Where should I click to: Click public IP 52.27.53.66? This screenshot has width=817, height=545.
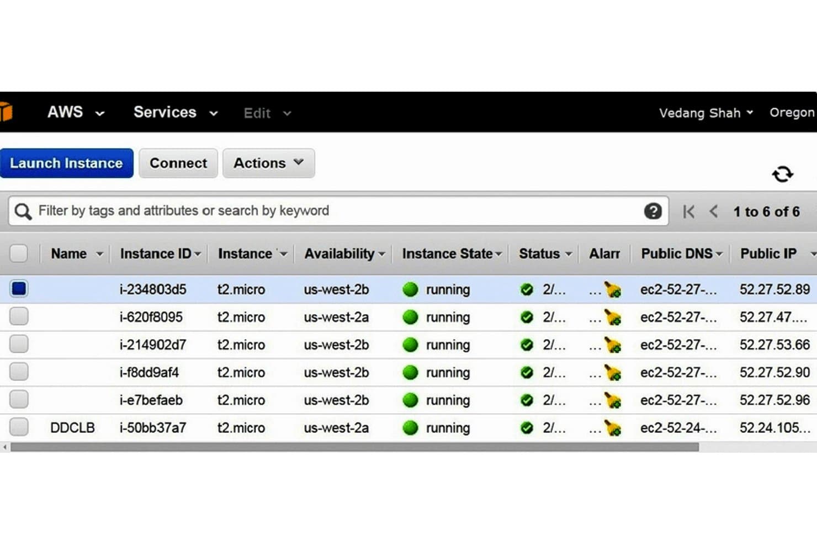click(774, 345)
